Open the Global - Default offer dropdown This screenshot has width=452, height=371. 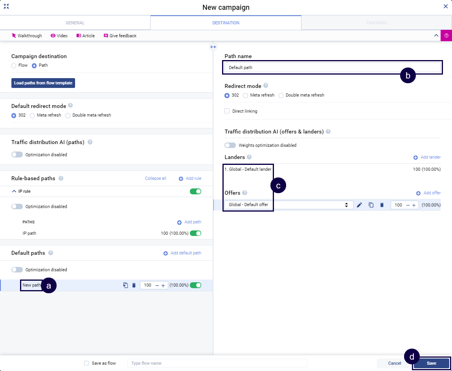[x=288, y=205]
